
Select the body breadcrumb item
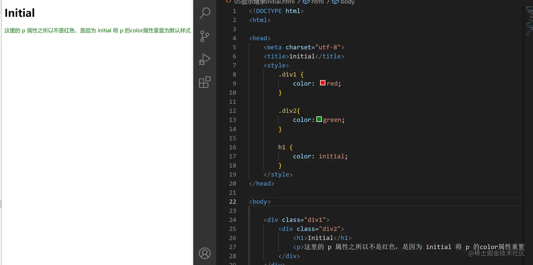[344, 2]
